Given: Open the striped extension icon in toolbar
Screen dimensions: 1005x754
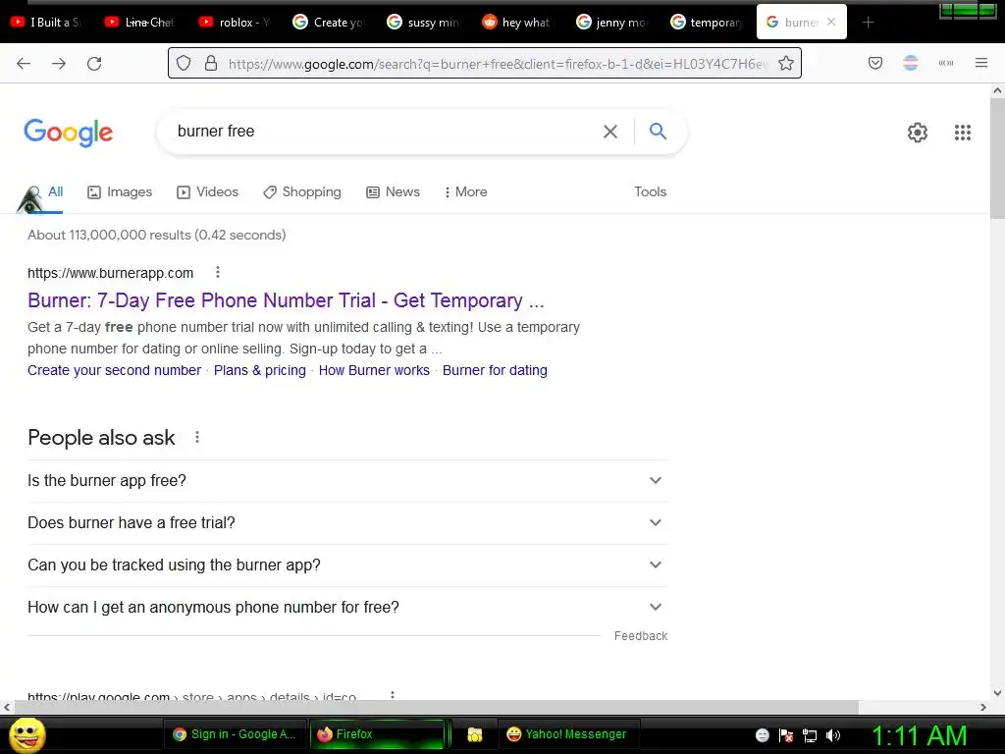Looking at the screenshot, I should 911,63.
